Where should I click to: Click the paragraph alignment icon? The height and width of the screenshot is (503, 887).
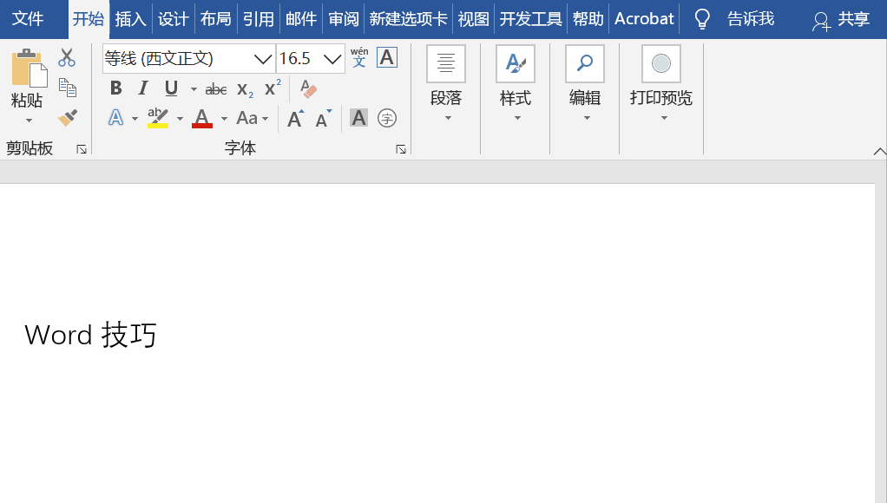pos(446,64)
